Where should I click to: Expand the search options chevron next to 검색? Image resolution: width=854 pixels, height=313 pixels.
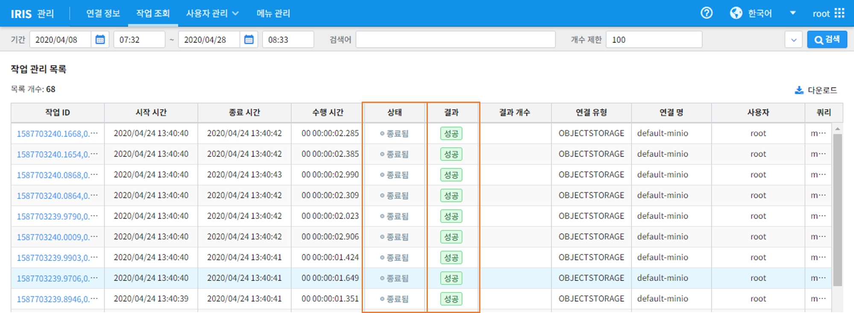pos(794,40)
